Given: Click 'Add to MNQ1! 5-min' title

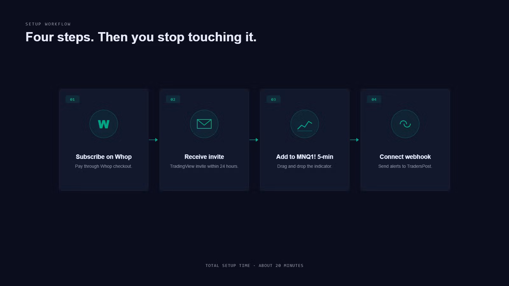Looking at the screenshot, I should point(305,157).
